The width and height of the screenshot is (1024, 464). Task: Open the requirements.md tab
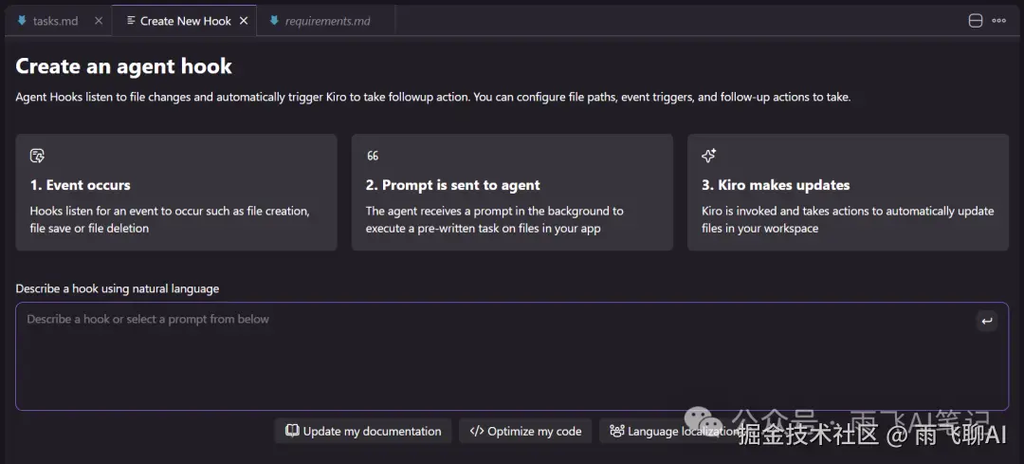pyautogui.click(x=327, y=21)
